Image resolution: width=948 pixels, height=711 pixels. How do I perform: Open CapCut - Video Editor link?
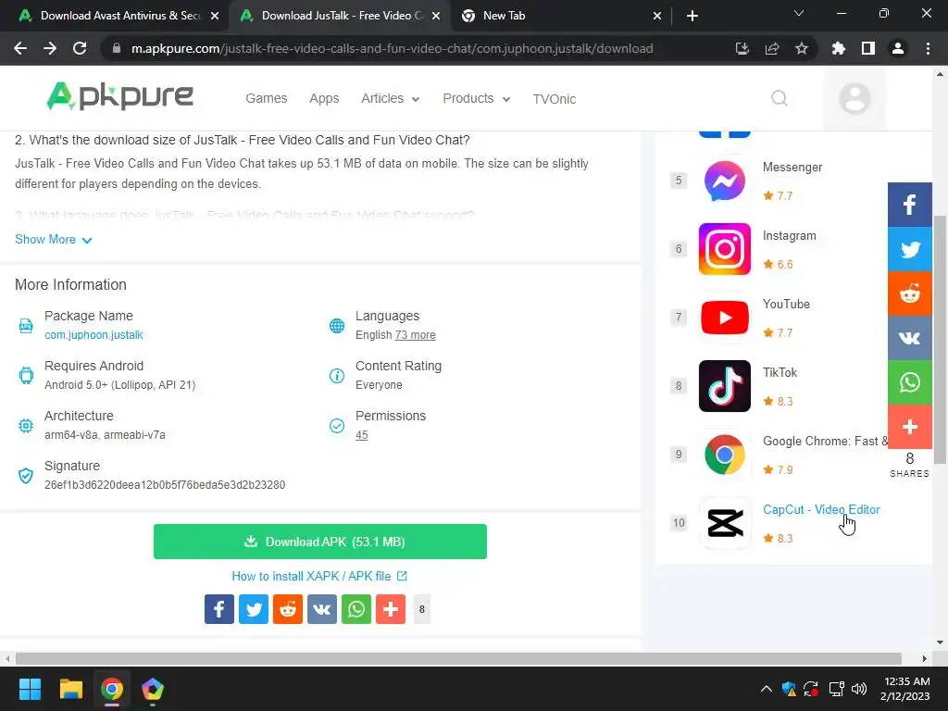(821, 510)
